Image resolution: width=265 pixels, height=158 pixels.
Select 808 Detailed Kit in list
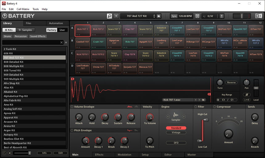point(34,62)
